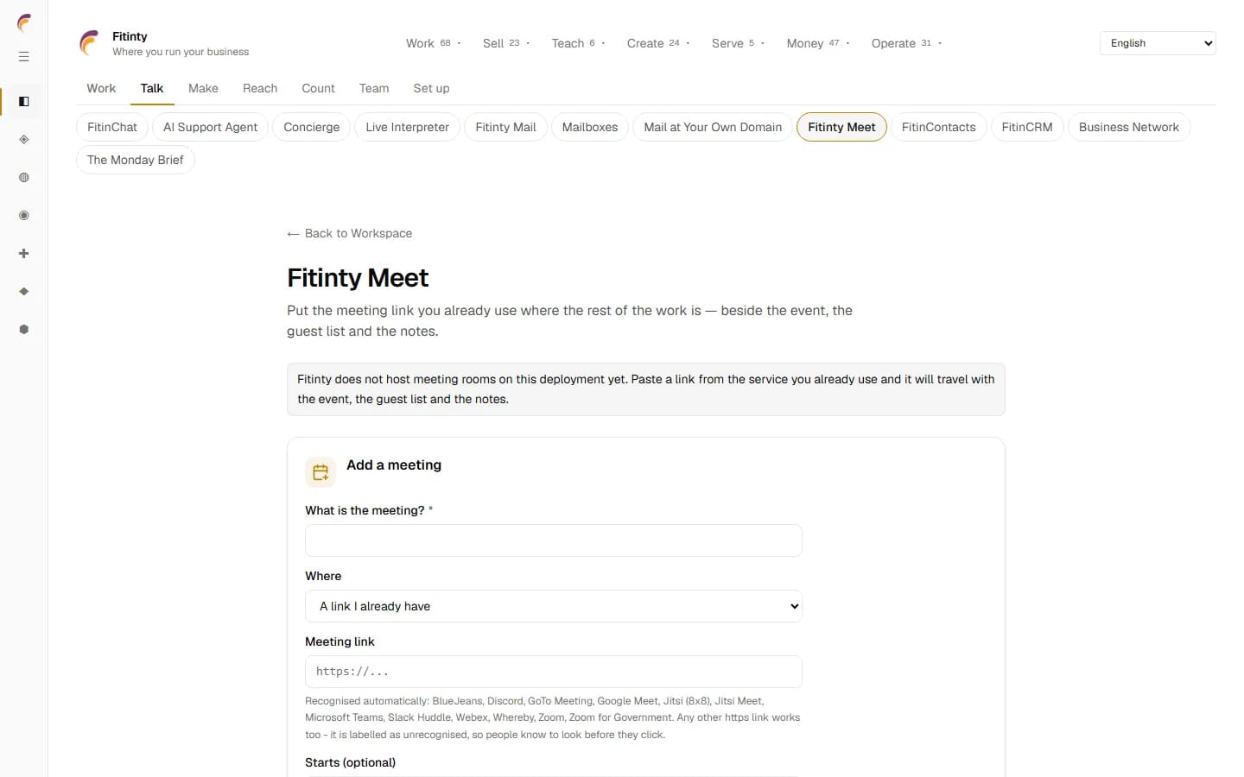The height and width of the screenshot is (777, 1244).
Task: Follow the Back to Workspace link
Action: [x=350, y=233]
